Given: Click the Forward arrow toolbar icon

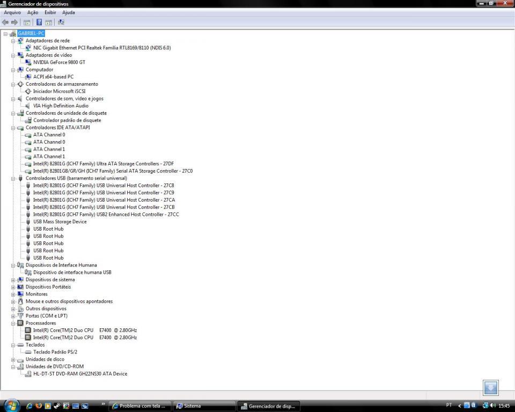Looking at the screenshot, I should [14, 23].
